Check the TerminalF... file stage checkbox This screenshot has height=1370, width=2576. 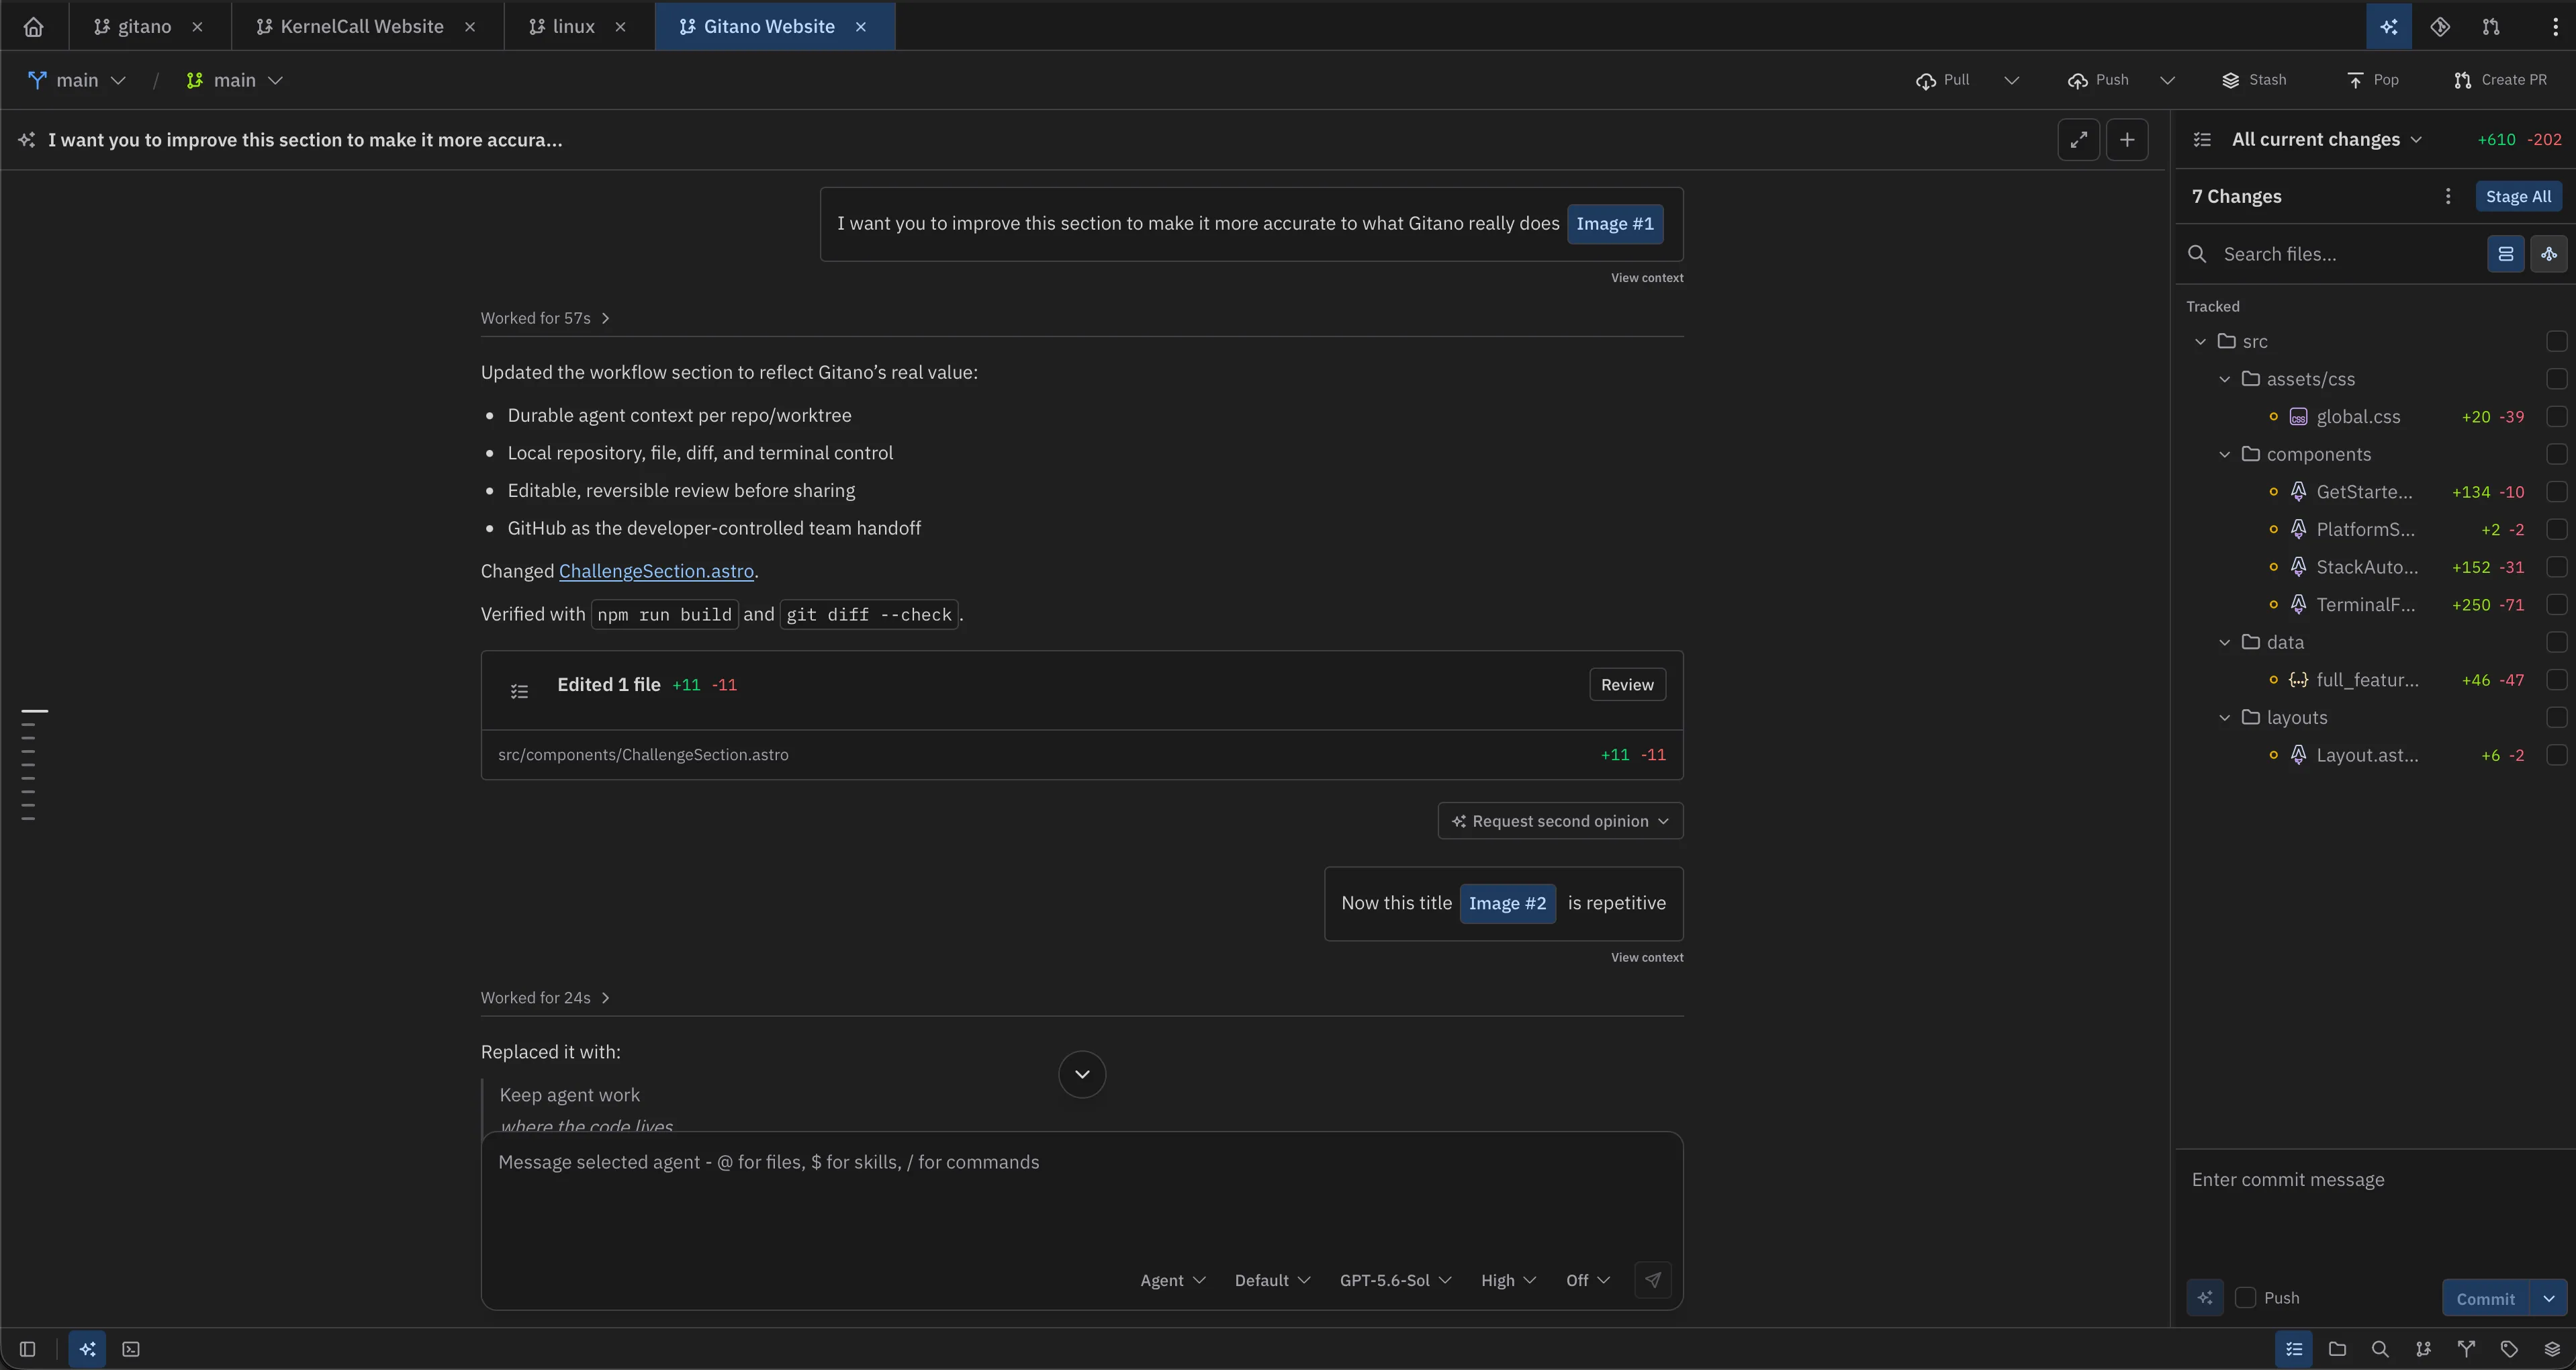click(2556, 605)
